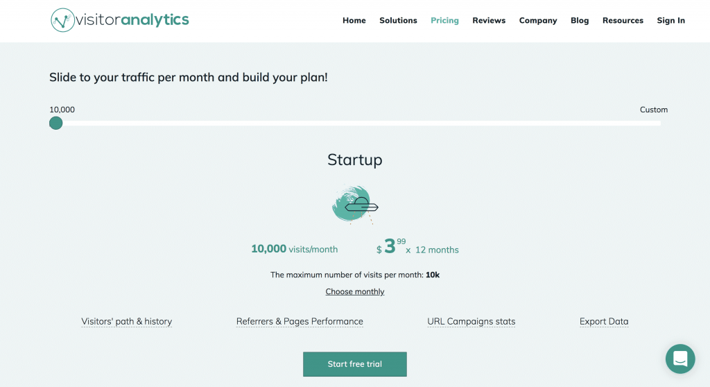Click the Sign In link
Image resolution: width=710 pixels, height=387 pixels.
(670, 21)
